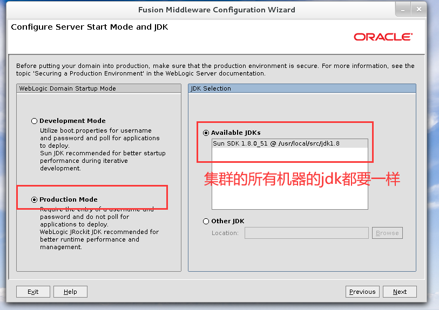This screenshot has height=310, width=439.
Task: Click the Fusion Middleware Configuration Wizard title
Action: (217, 10)
